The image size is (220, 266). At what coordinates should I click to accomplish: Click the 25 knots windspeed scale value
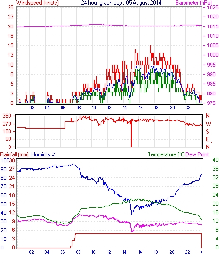[10, 7]
